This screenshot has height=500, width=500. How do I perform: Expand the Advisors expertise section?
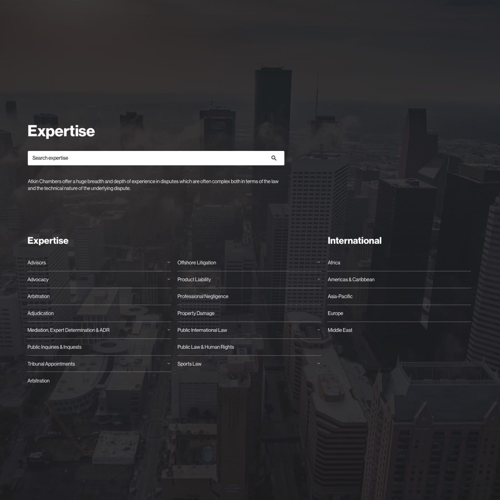click(169, 263)
